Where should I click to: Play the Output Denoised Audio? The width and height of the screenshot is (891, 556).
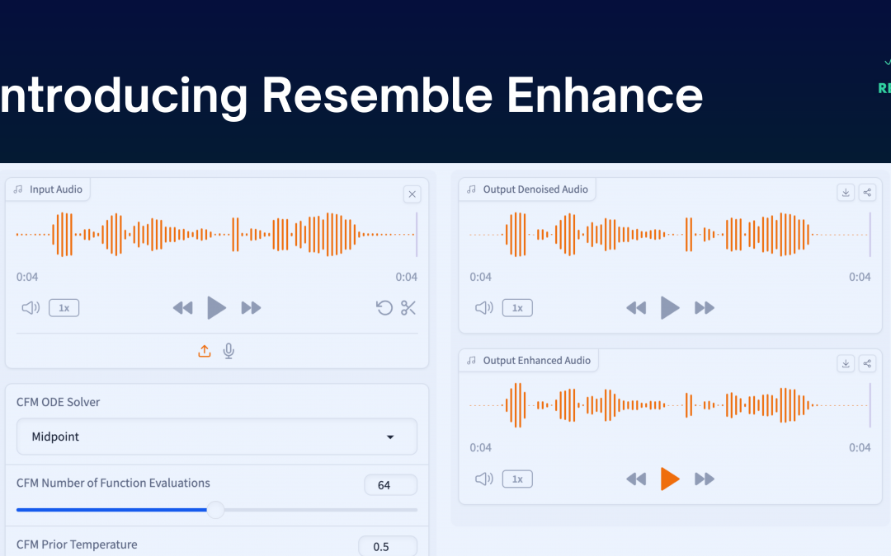click(669, 308)
